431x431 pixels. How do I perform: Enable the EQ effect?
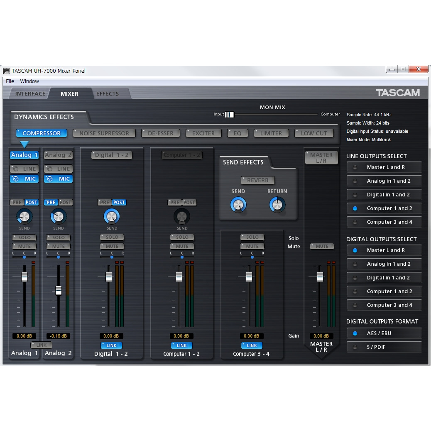[238, 133]
